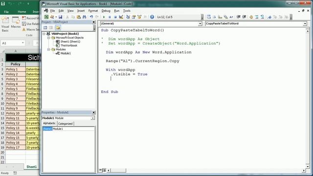
Task: Run the macro with the play icon
Action: pyautogui.click(x=104, y=17)
